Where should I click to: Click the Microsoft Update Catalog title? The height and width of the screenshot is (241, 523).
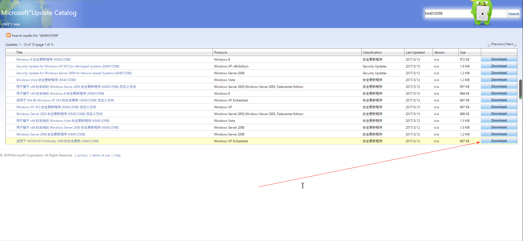[39, 13]
